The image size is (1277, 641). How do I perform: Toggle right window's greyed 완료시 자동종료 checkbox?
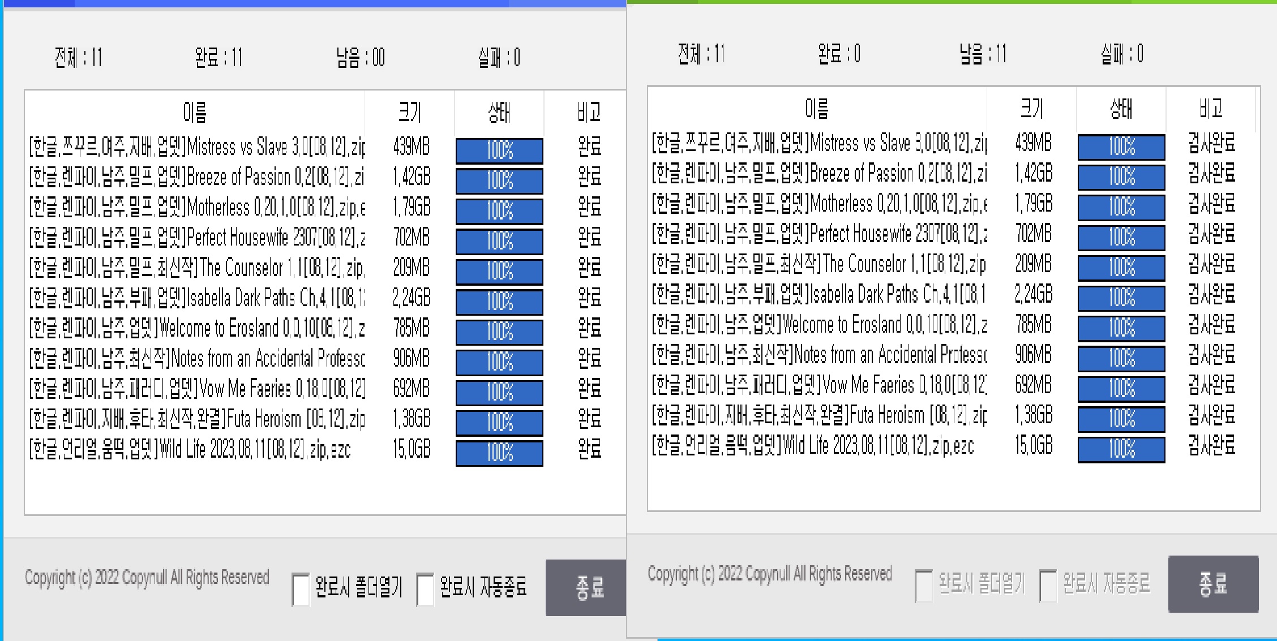1048,586
